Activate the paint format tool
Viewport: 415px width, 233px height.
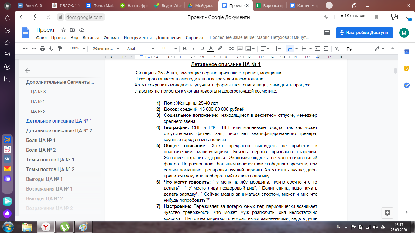point(60,49)
